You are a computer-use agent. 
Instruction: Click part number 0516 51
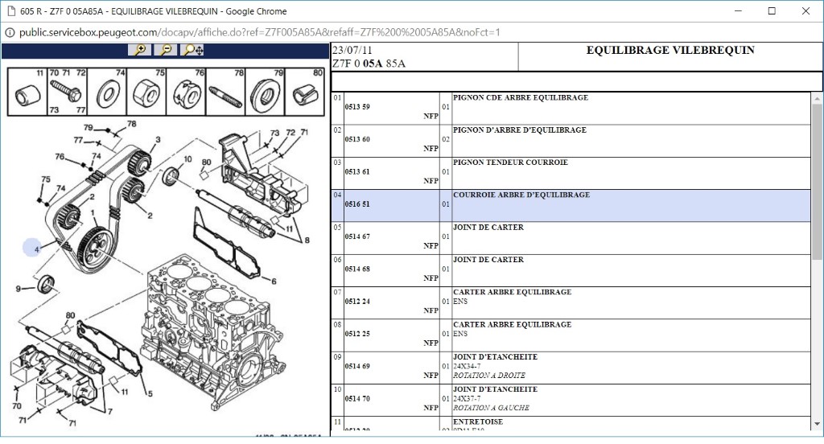(x=357, y=204)
